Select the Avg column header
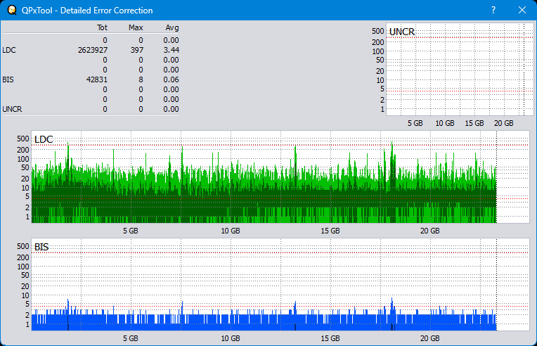Screen dimensions: 537x346 (172, 27)
